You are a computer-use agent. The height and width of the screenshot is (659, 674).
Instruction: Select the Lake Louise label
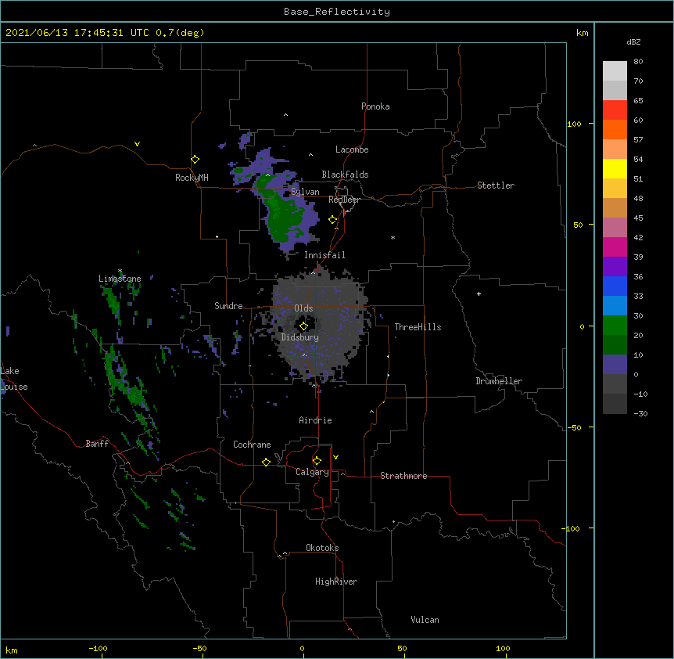pos(14,379)
